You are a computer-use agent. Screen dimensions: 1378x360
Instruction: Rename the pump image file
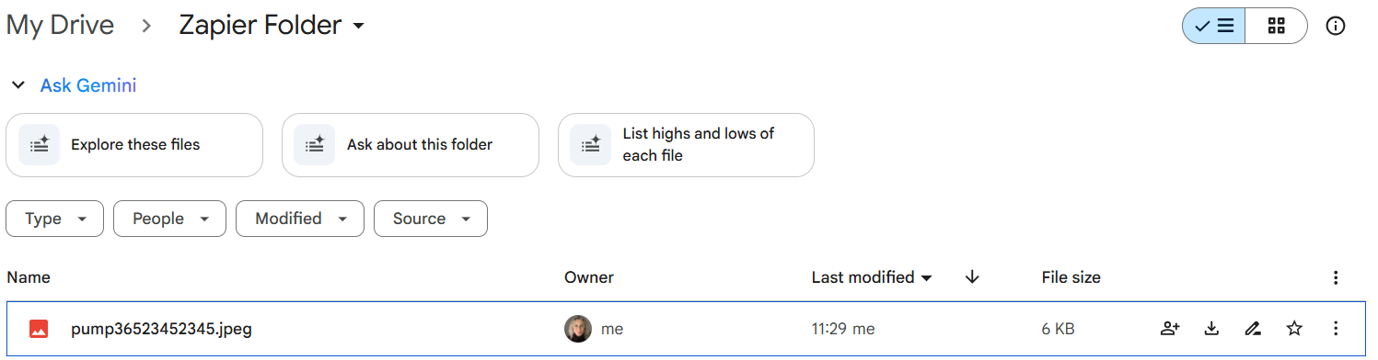pyautogui.click(x=1253, y=329)
